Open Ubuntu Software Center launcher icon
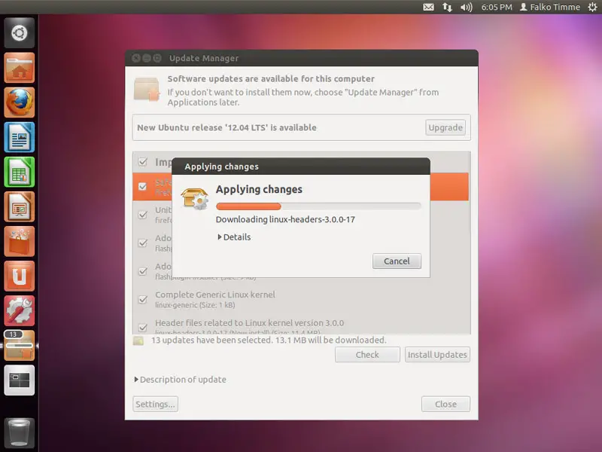Image resolution: width=602 pixels, height=452 pixels. click(20, 241)
